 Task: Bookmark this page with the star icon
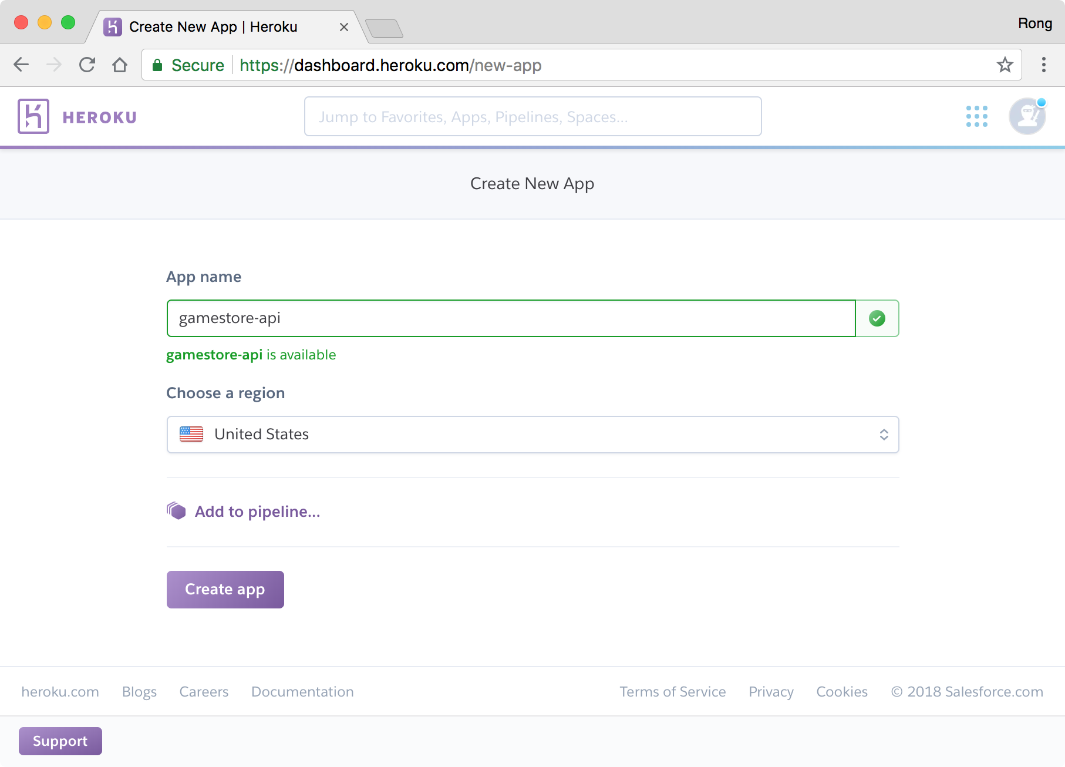1005,65
